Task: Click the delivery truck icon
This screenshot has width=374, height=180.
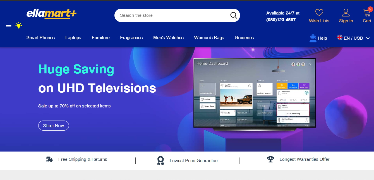Action: point(49,159)
